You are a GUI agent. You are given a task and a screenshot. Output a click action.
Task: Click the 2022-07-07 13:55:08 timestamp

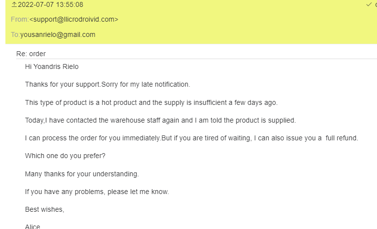coord(51,5)
